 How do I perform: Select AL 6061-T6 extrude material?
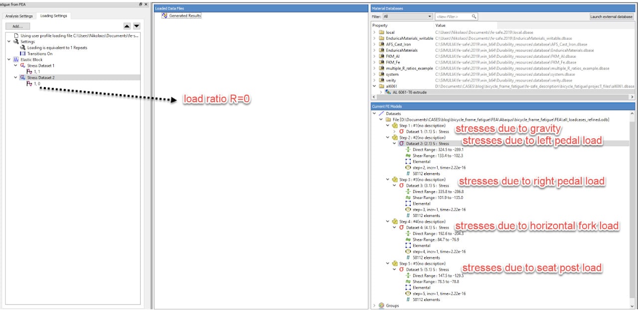point(410,92)
